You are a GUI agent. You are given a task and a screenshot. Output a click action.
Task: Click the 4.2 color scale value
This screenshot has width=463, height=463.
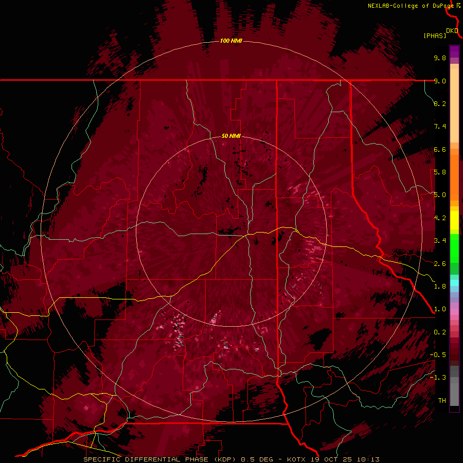click(x=440, y=218)
